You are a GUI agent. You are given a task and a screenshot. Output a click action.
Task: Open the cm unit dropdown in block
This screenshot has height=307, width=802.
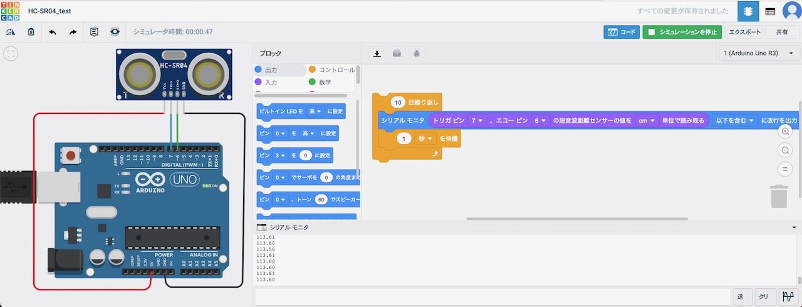coord(646,120)
